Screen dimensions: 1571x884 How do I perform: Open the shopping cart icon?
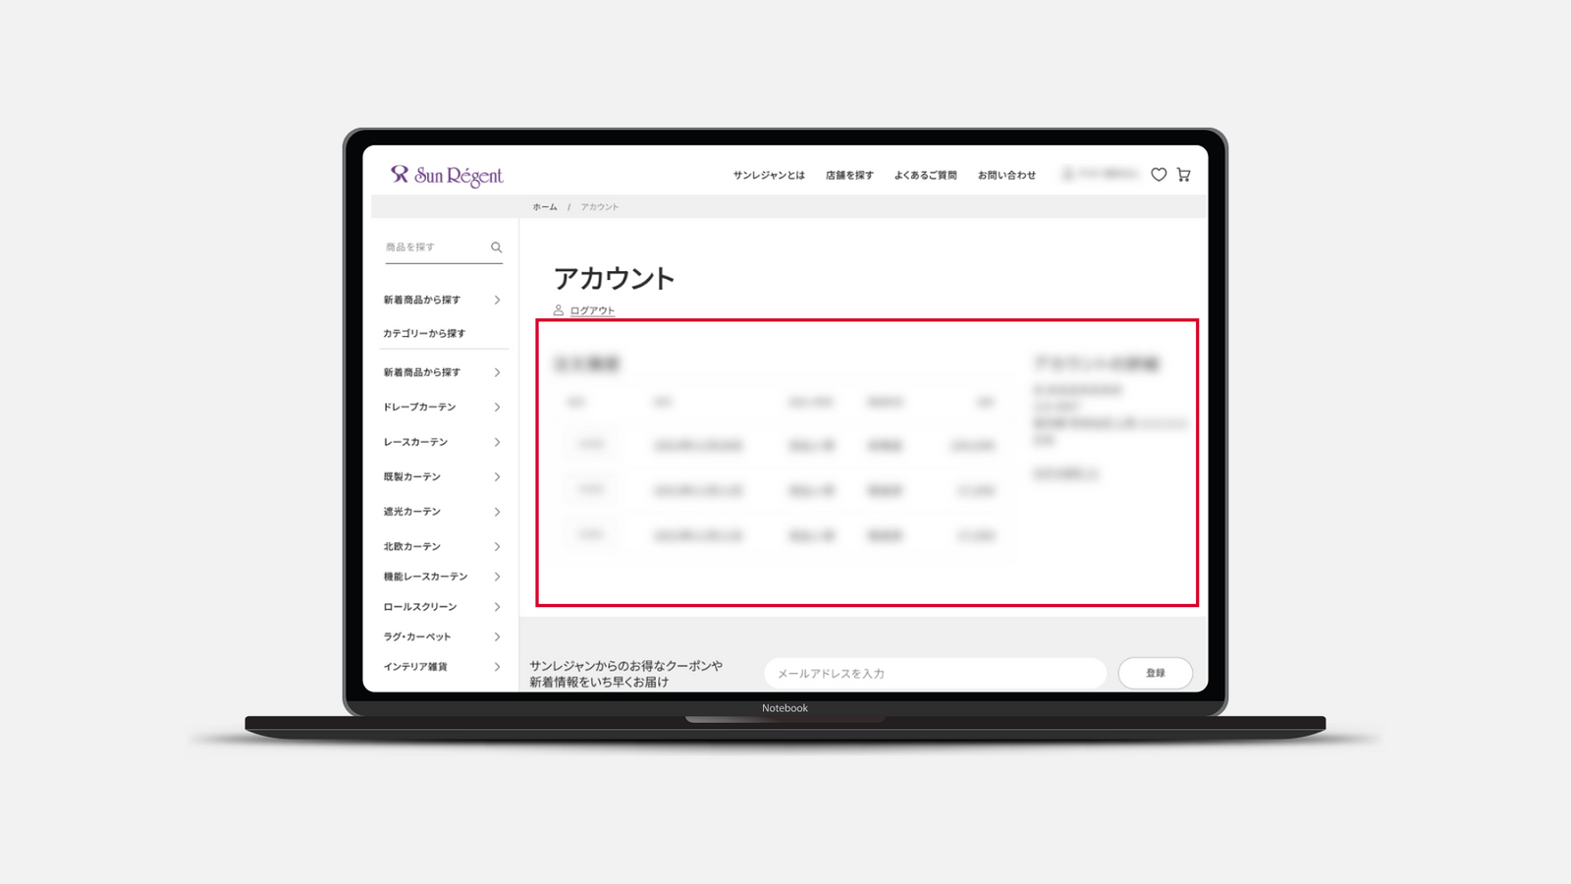pyautogui.click(x=1184, y=175)
